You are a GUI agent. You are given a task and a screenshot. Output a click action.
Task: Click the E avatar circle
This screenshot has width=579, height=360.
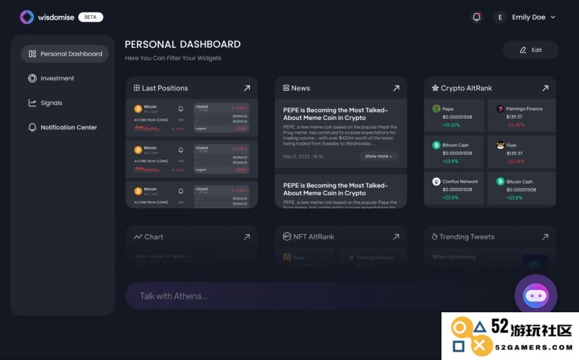click(500, 17)
